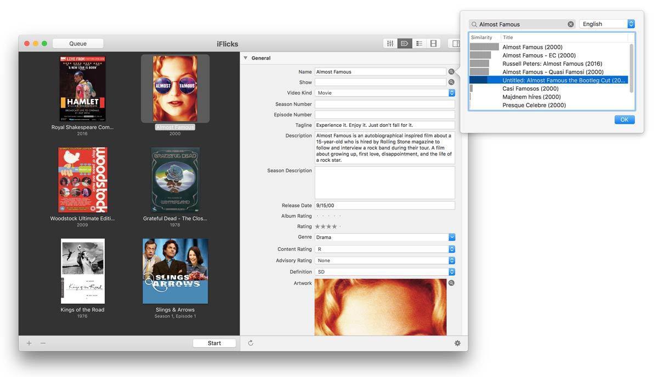Image resolution: width=658 pixels, height=377 pixels.
Task: Click the Title column header
Action: (x=564, y=37)
